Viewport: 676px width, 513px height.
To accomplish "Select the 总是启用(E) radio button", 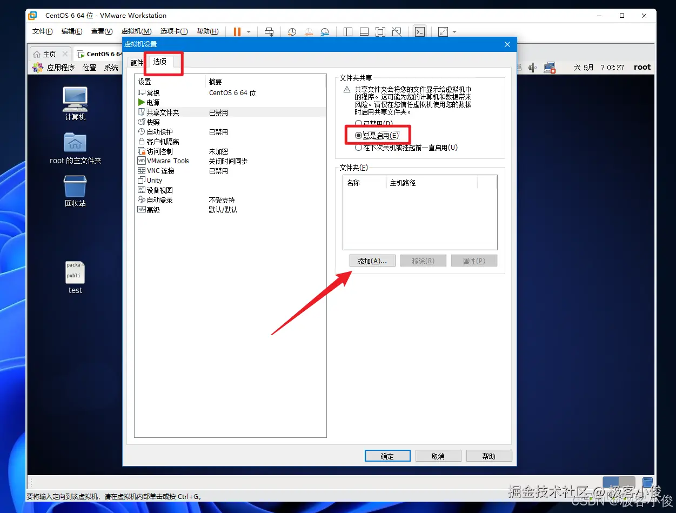I will (x=358, y=136).
